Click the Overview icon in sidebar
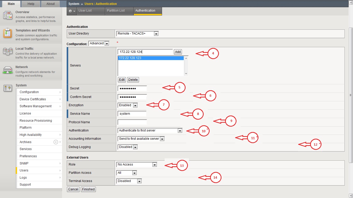The image size is (353, 198). (8, 15)
